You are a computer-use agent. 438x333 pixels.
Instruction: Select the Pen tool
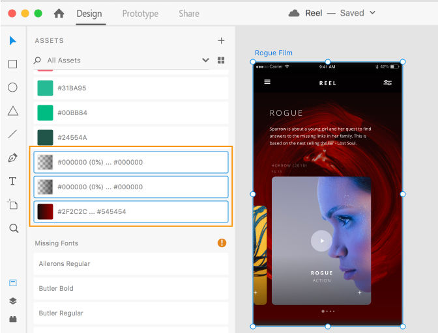pyautogui.click(x=12, y=158)
